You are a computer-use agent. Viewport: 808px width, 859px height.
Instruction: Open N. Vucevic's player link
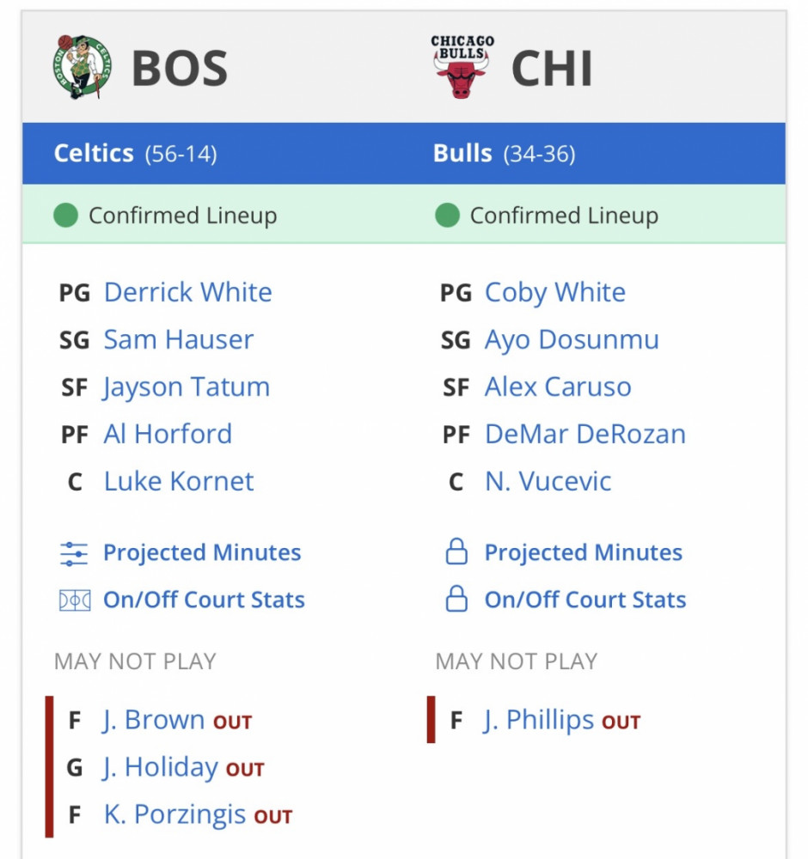[548, 482]
